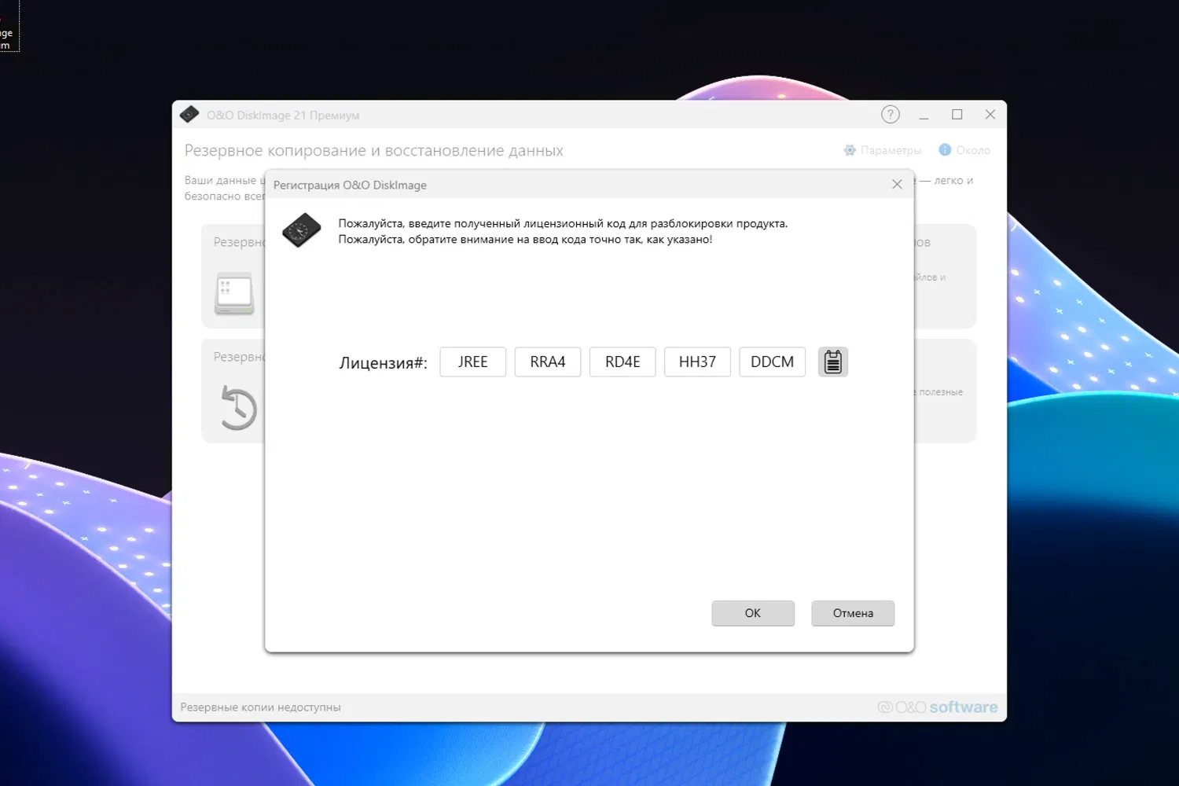Click the O&O DiskImage app icon in title bar
1179x786 pixels.
pyautogui.click(x=189, y=115)
